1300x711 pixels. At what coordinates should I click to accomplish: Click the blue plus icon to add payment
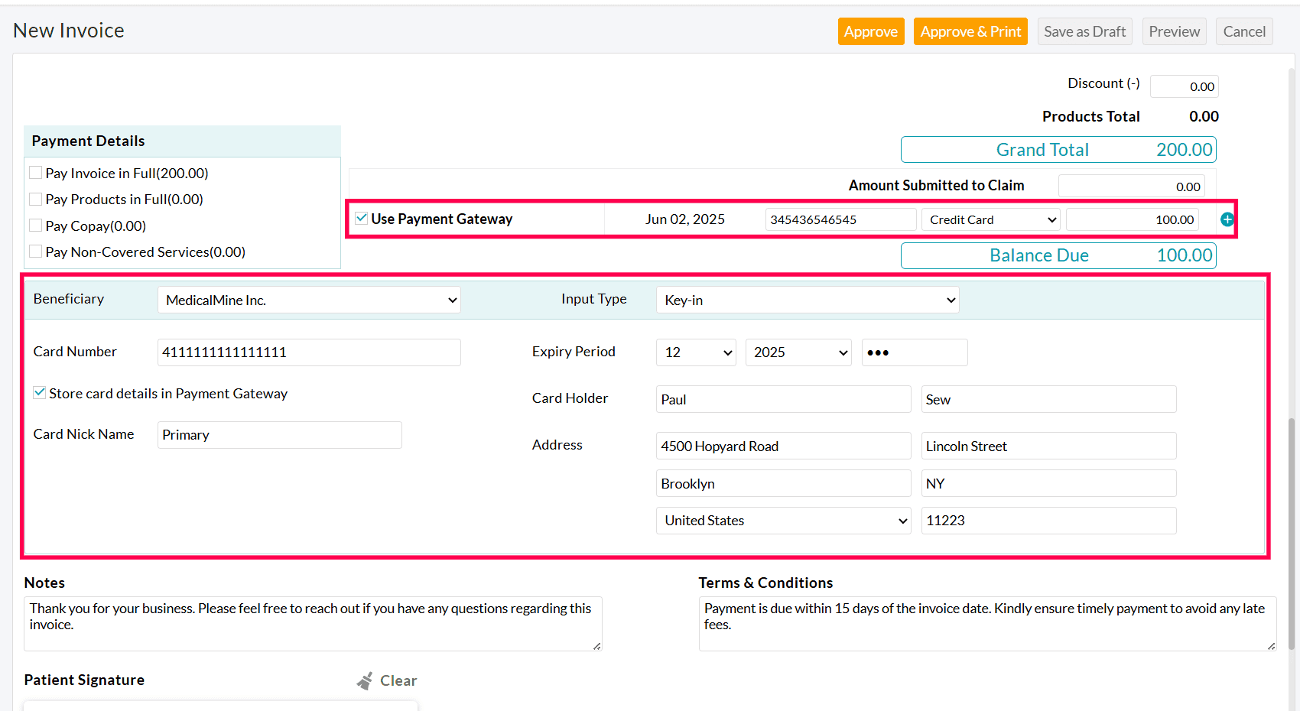click(1227, 219)
